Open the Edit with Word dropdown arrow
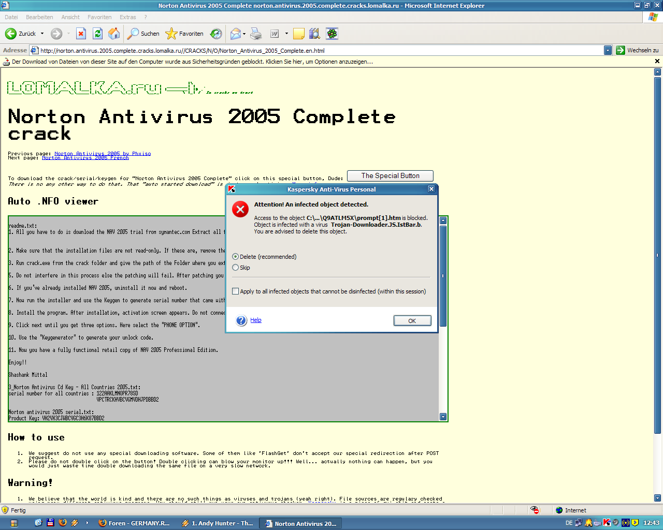This screenshot has width=663, height=530. (x=286, y=34)
